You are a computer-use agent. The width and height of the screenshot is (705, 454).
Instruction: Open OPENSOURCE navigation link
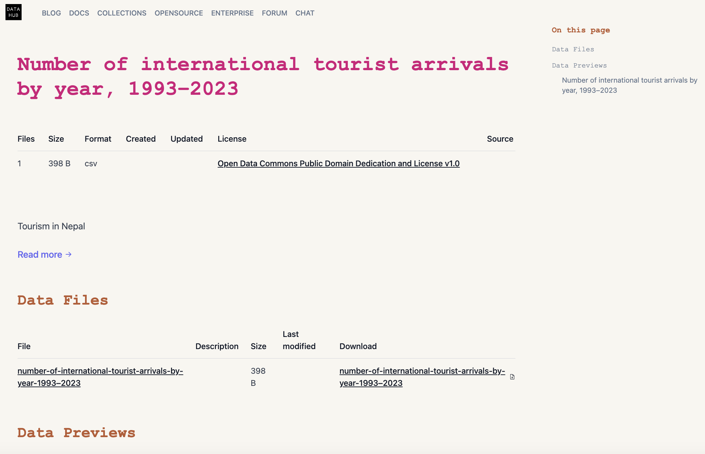[179, 13]
